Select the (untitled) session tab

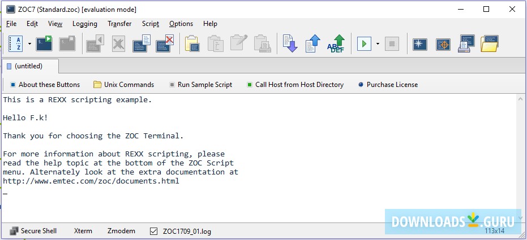[x=29, y=66]
